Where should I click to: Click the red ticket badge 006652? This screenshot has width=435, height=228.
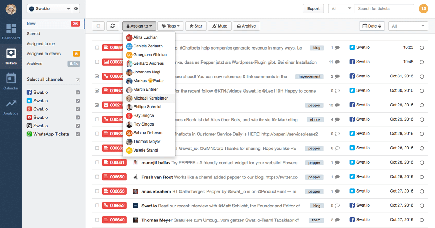click(114, 206)
